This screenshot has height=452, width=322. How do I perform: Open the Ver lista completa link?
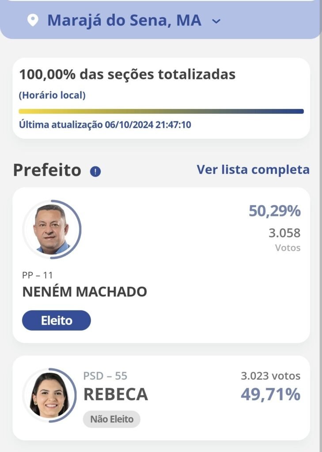[x=253, y=169]
